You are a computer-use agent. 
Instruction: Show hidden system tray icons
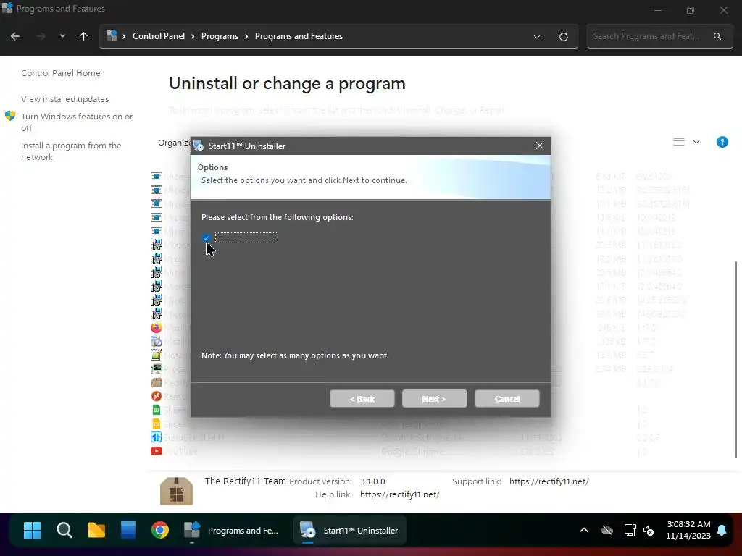click(584, 531)
